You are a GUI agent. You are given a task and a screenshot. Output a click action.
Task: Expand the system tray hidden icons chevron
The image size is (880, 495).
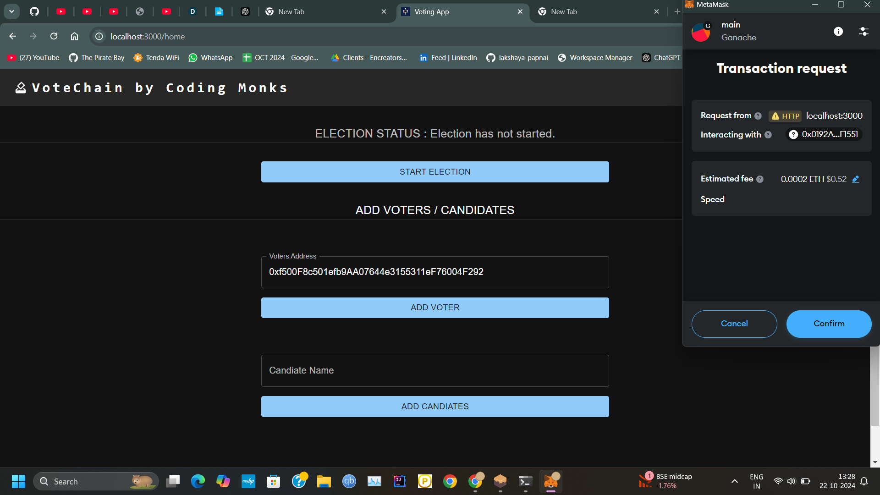[x=734, y=481]
